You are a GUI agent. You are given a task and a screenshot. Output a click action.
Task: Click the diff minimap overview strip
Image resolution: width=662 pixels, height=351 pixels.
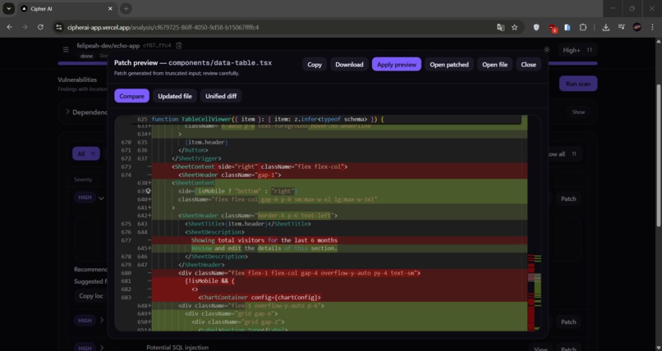point(534,222)
